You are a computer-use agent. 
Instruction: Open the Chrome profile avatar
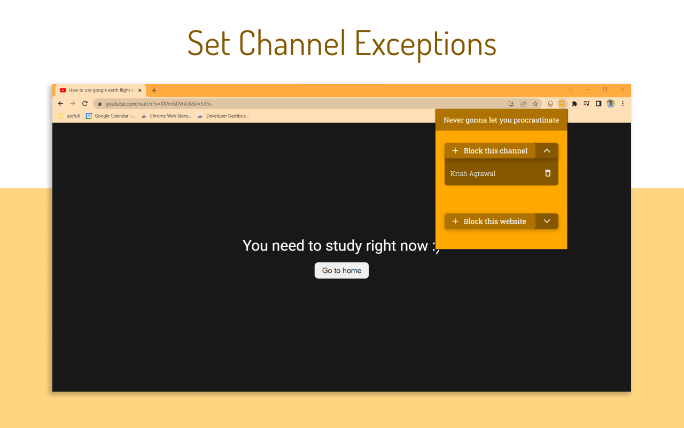(611, 104)
